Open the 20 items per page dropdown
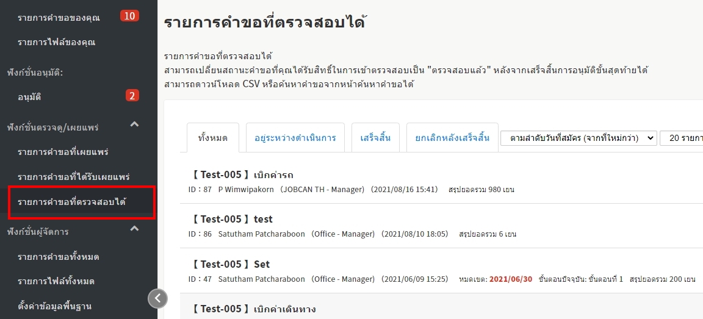 [x=682, y=138]
